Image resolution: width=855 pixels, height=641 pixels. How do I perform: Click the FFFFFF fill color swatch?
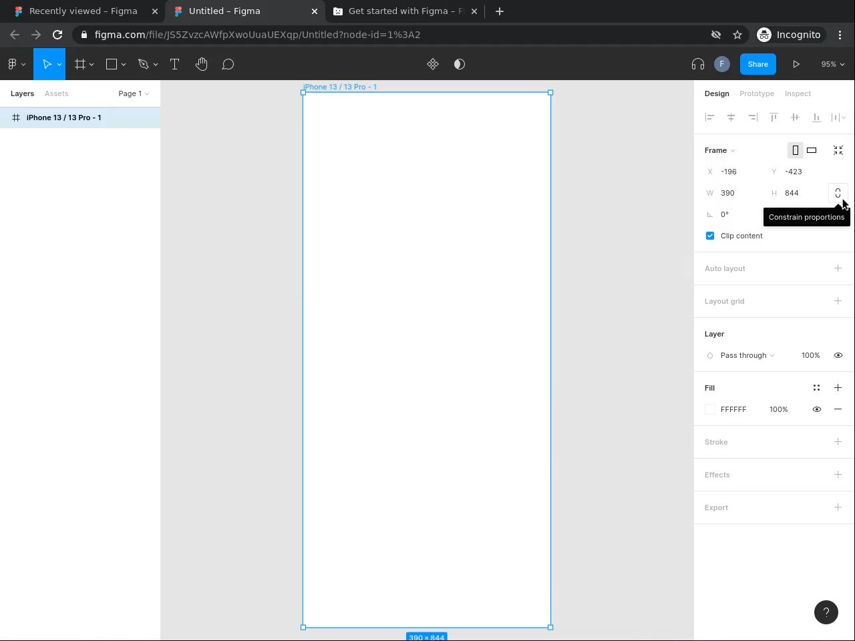point(710,409)
